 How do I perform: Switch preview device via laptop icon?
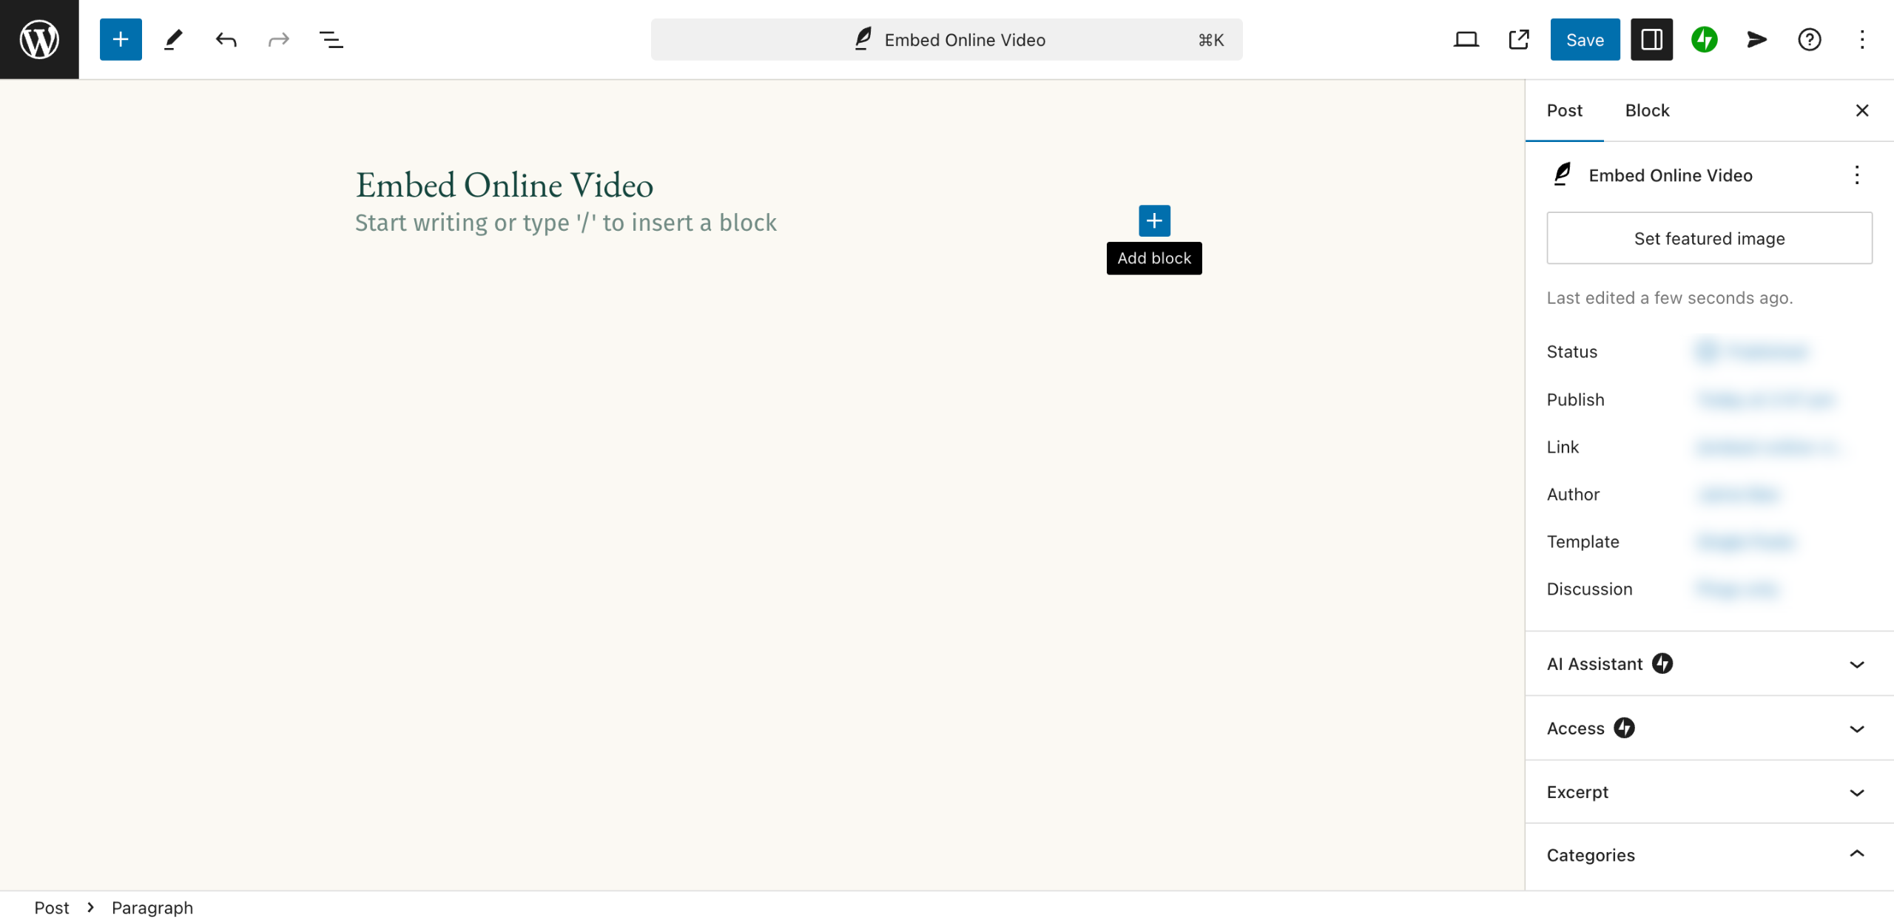(1466, 39)
